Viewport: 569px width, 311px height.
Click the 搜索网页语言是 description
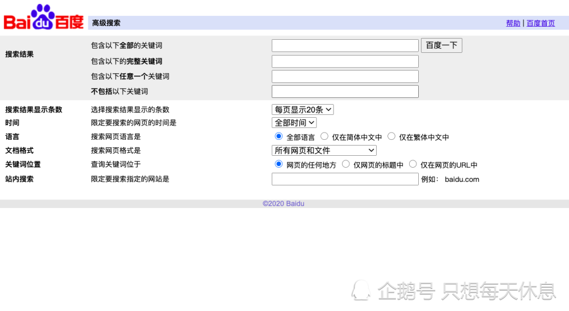click(x=116, y=136)
